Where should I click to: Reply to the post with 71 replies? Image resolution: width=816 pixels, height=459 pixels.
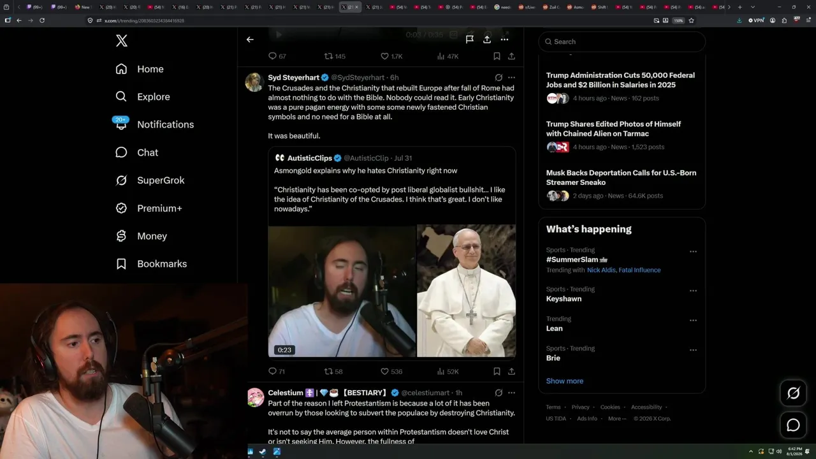tap(277, 371)
